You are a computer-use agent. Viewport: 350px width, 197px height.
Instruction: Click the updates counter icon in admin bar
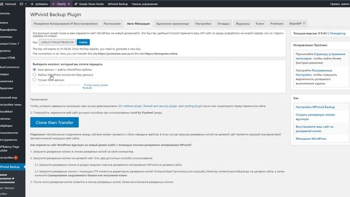click(21, 4)
